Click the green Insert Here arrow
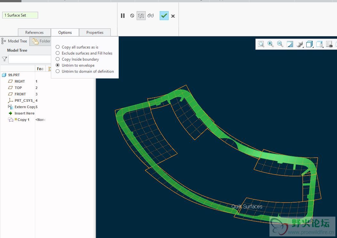337x238 pixels. pos(10,113)
